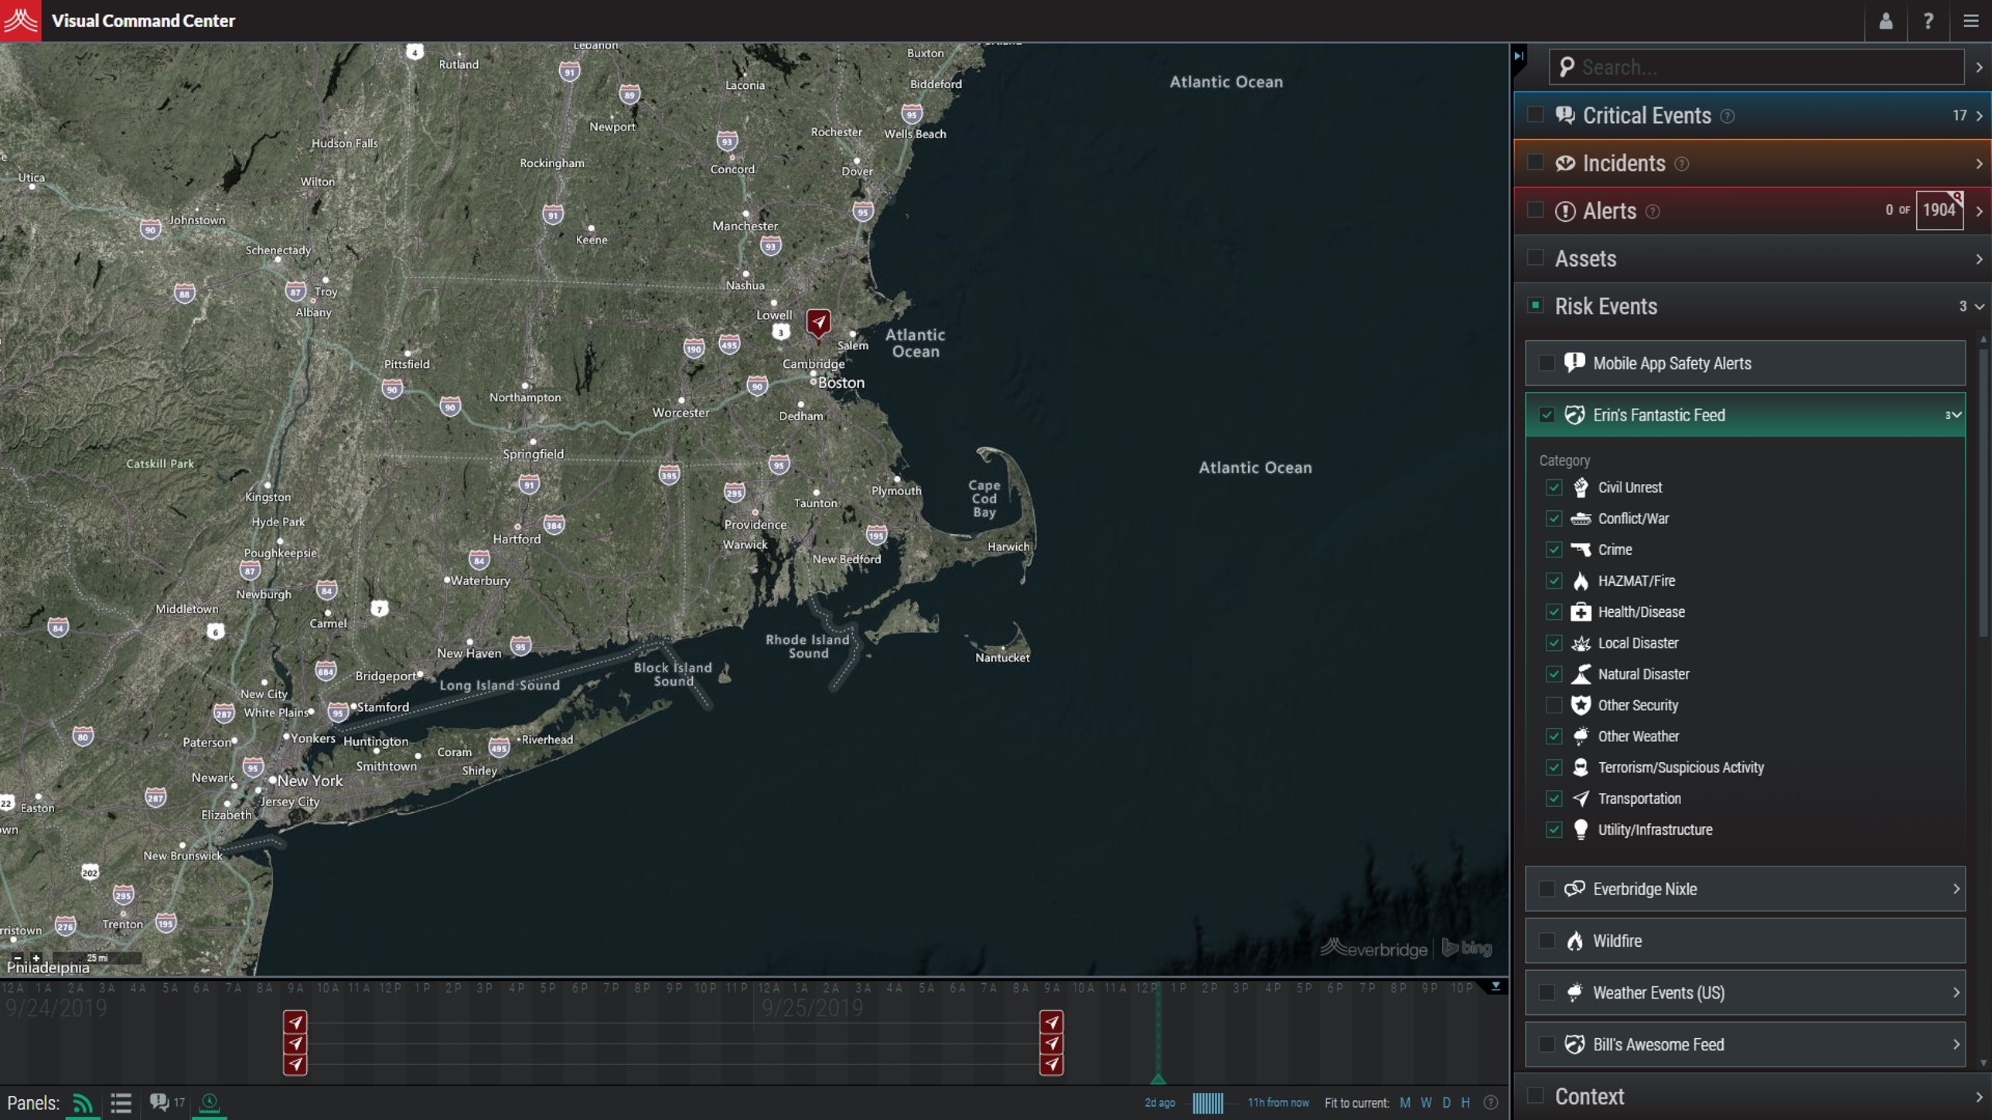
Task: Disable the Civil Unrest category checkbox
Action: coord(1554,487)
